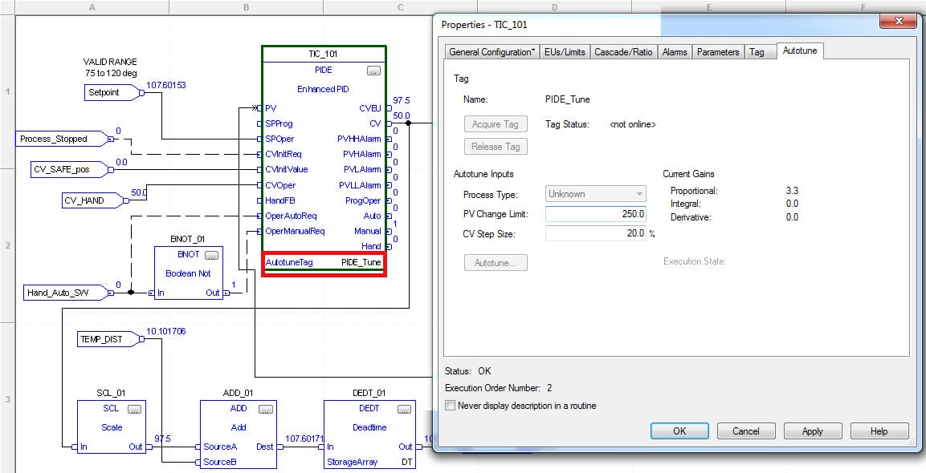Select the CV_HAND input reference
The image size is (926, 473).
click(95, 200)
